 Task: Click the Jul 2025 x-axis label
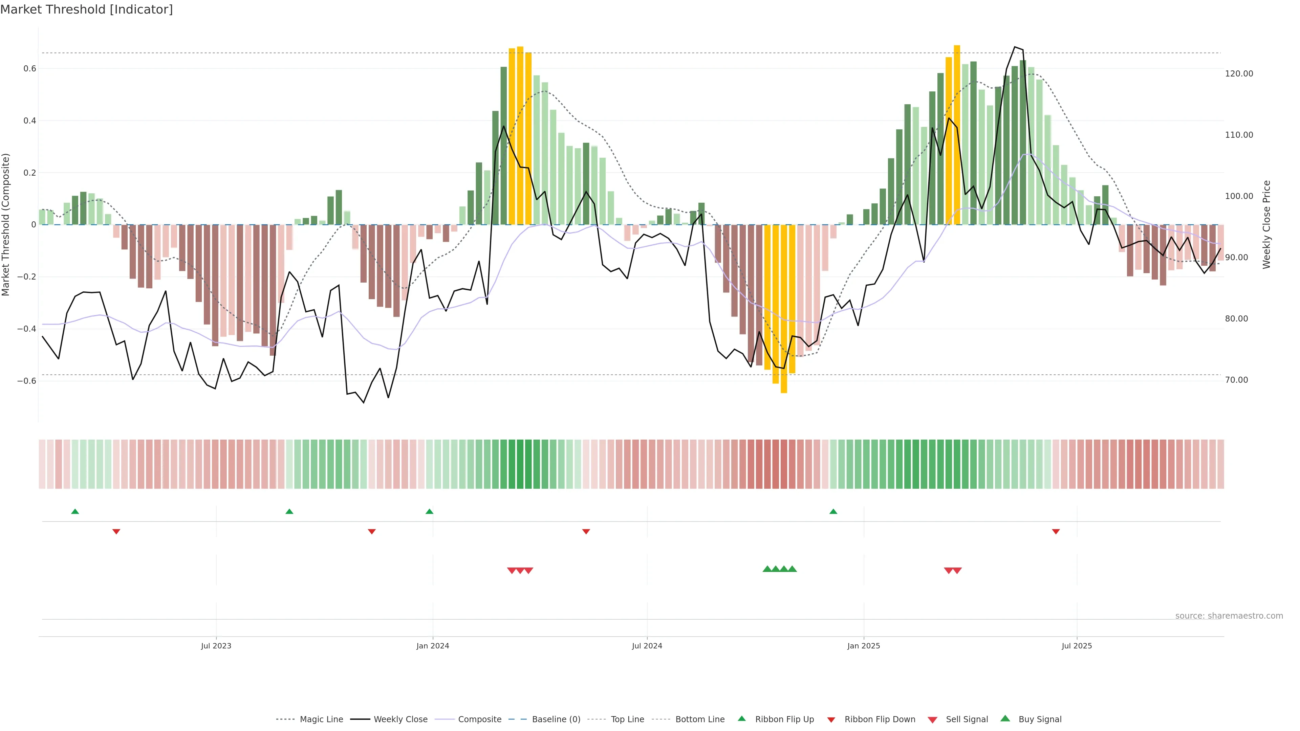click(1077, 646)
